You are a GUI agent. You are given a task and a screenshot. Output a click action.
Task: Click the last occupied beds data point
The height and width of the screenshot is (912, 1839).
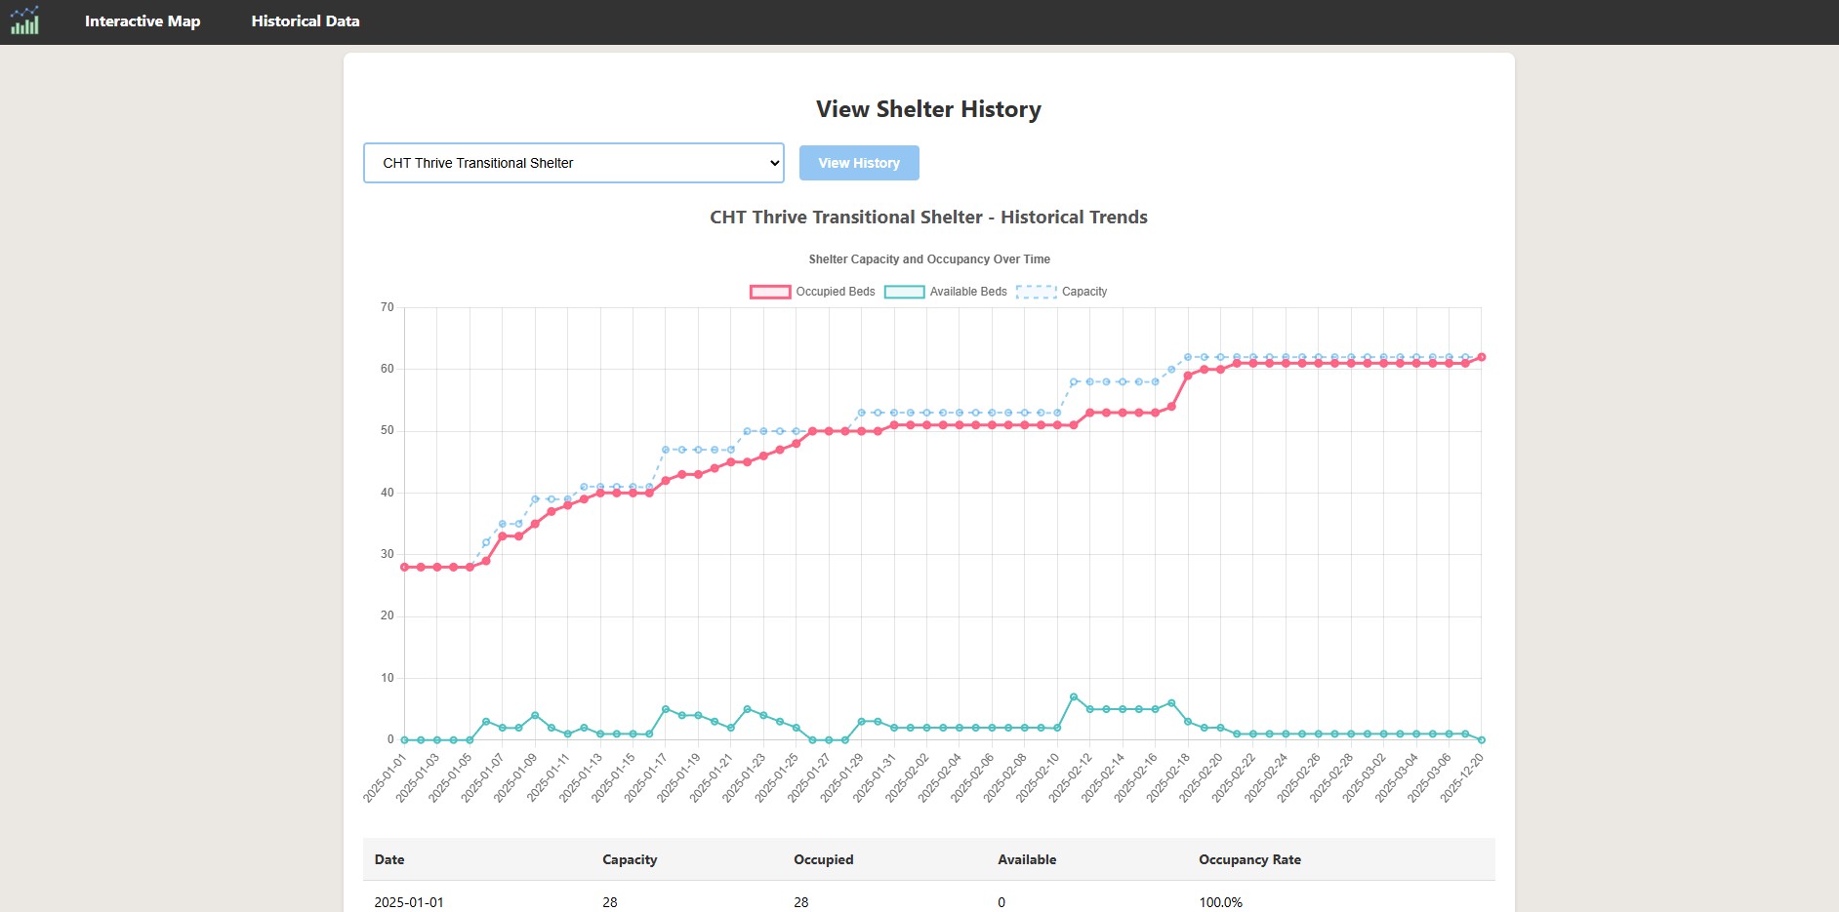1481,357
